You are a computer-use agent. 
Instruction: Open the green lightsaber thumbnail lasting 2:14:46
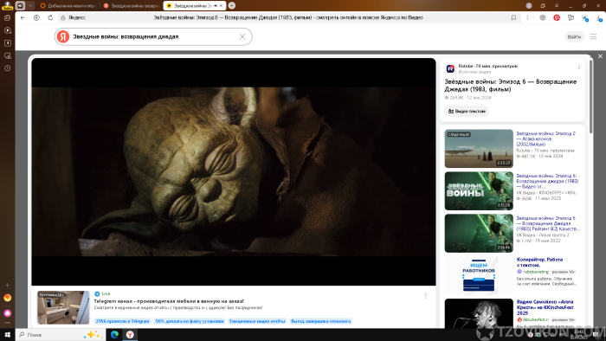pyautogui.click(x=479, y=234)
